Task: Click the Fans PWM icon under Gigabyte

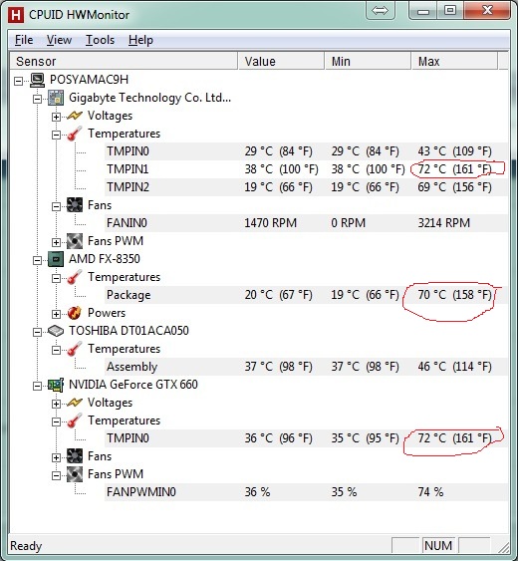Action: (75, 241)
